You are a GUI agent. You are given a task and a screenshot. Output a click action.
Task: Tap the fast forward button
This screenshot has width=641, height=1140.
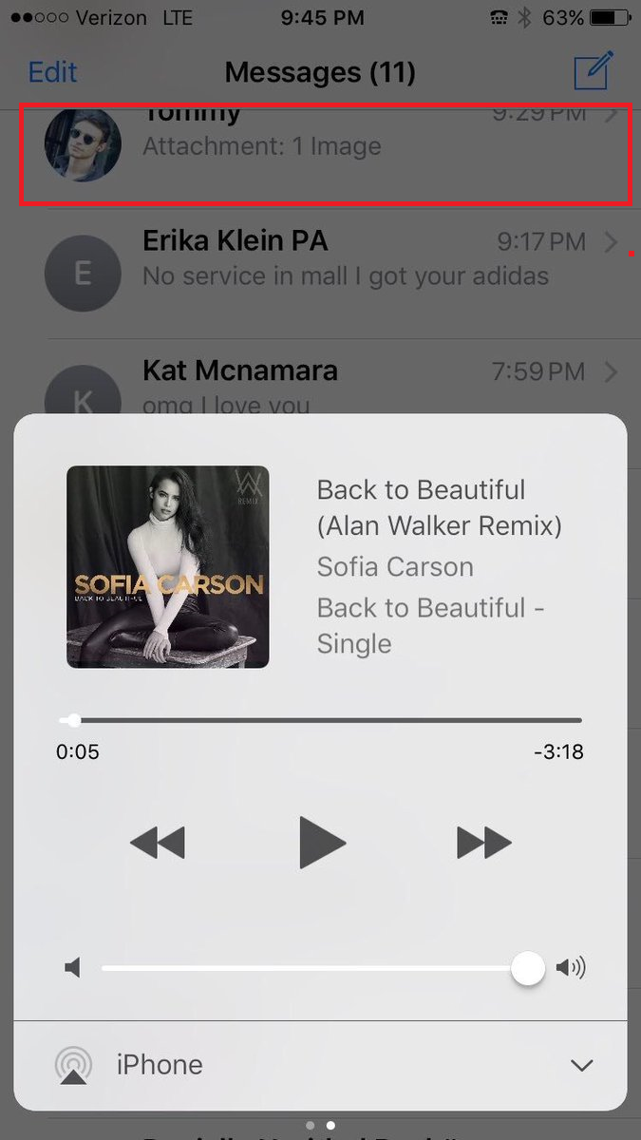click(x=484, y=843)
